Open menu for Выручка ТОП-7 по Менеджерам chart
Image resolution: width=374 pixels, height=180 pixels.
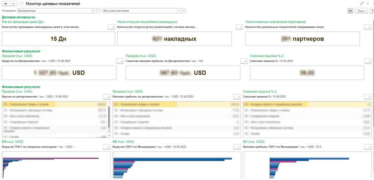point(237,147)
